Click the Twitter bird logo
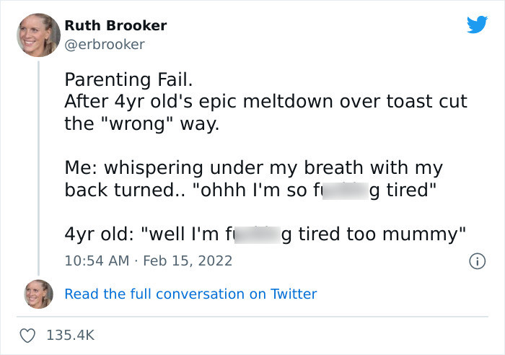 (x=477, y=25)
